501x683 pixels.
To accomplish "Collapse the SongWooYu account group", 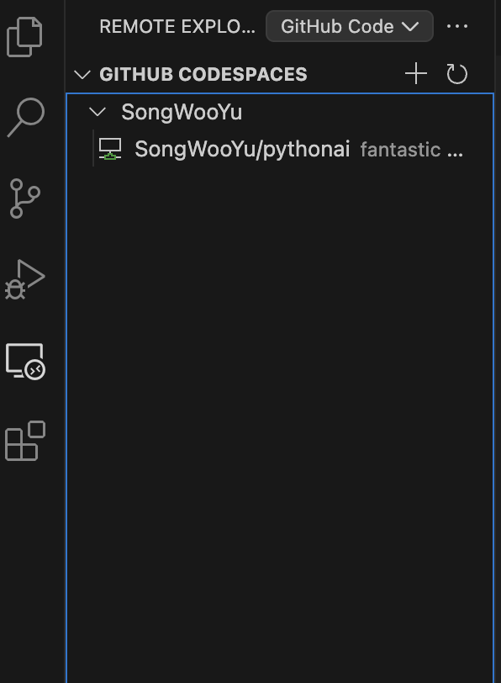I will (98, 112).
